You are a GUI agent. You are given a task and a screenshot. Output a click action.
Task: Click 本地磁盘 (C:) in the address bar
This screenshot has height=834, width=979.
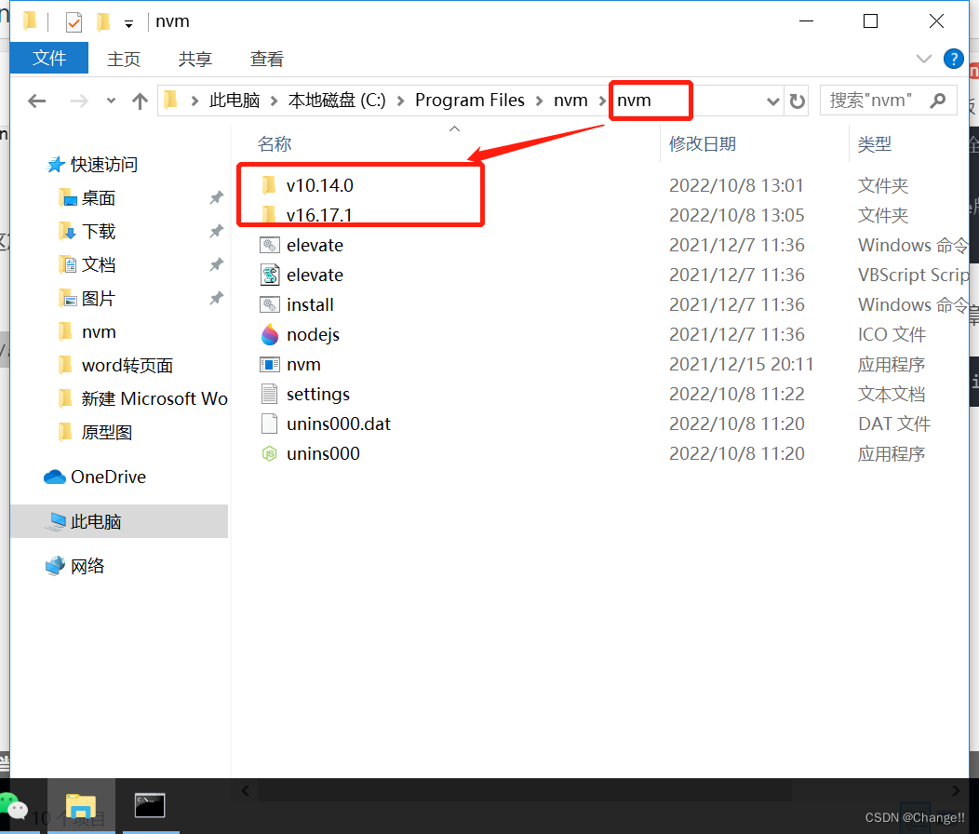[x=337, y=101]
